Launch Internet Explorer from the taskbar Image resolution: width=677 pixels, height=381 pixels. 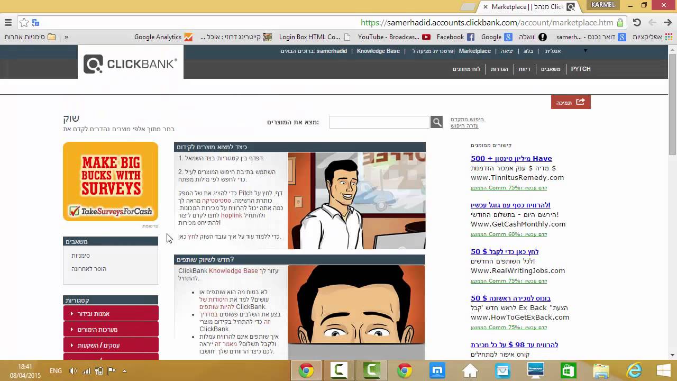click(x=634, y=370)
